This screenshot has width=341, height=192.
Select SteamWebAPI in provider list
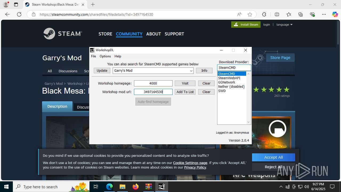point(232,78)
